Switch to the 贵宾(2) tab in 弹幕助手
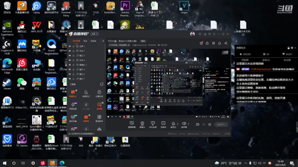The image size is (298, 167). [x=266, y=60]
